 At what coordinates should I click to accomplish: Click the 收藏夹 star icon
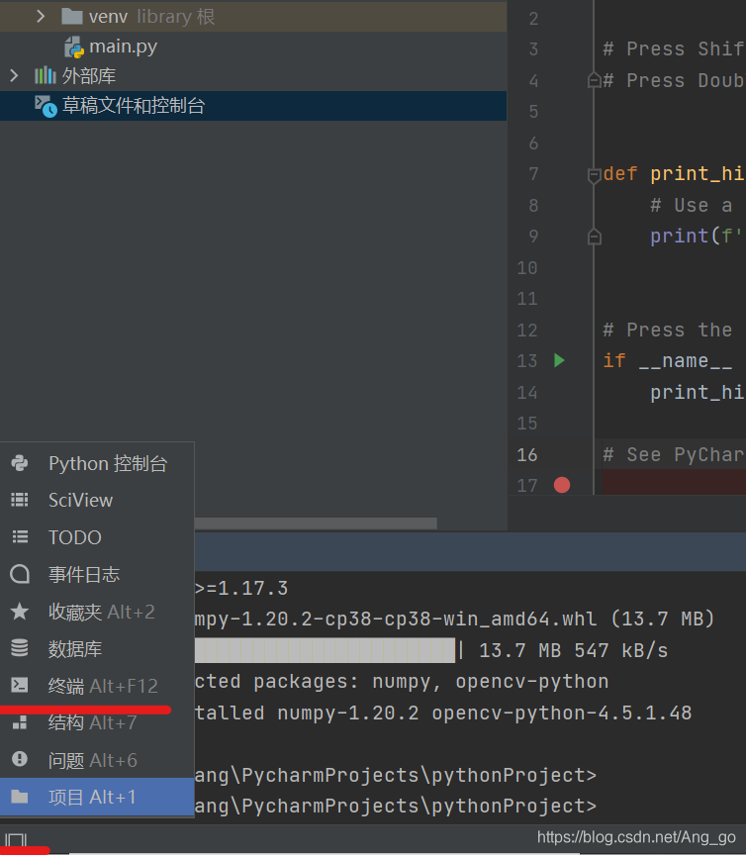(x=20, y=611)
